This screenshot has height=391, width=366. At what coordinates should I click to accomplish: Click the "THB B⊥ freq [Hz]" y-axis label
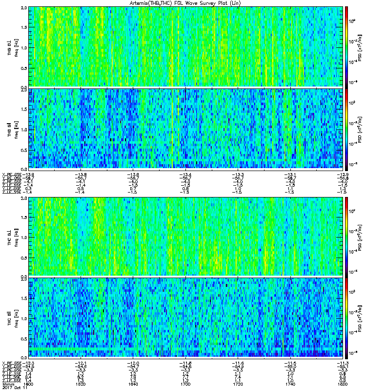[13, 48]
